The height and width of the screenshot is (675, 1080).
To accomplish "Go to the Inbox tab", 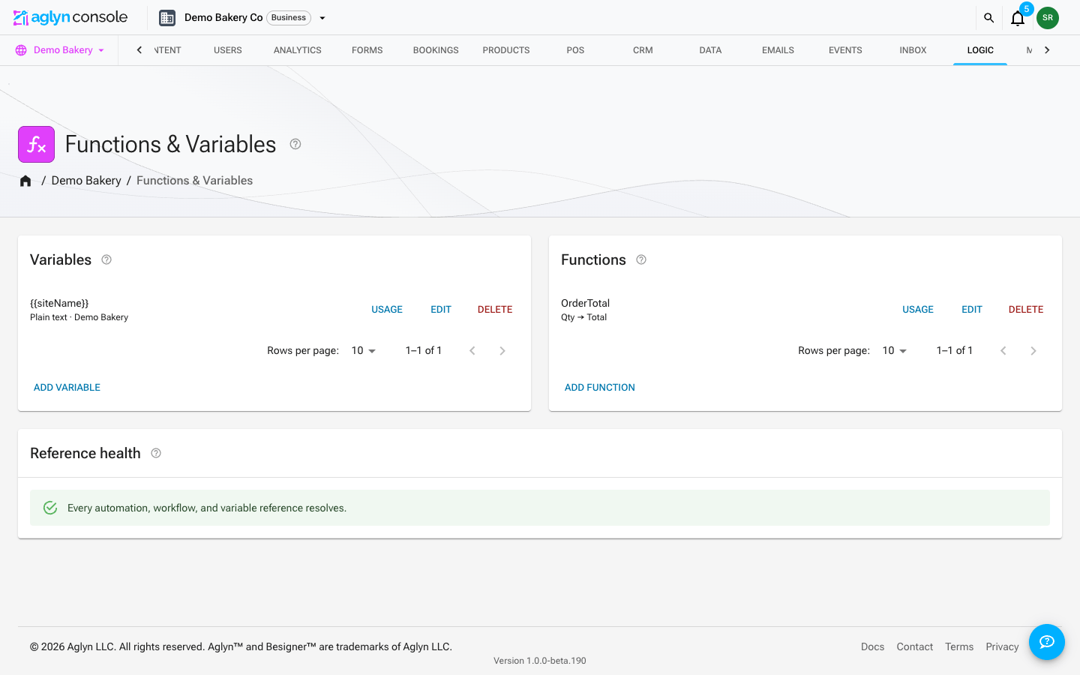I will click(x=913, y=50).
